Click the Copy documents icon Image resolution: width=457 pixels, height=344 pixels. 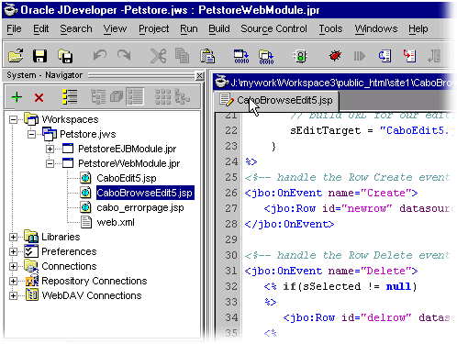pos(182,56)
